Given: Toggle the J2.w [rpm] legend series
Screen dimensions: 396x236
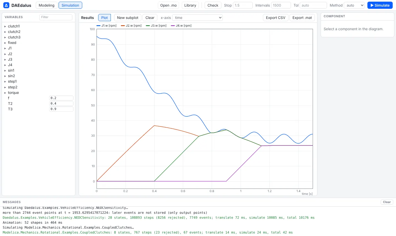Looking at the screenshot, I should pos(131,26).
